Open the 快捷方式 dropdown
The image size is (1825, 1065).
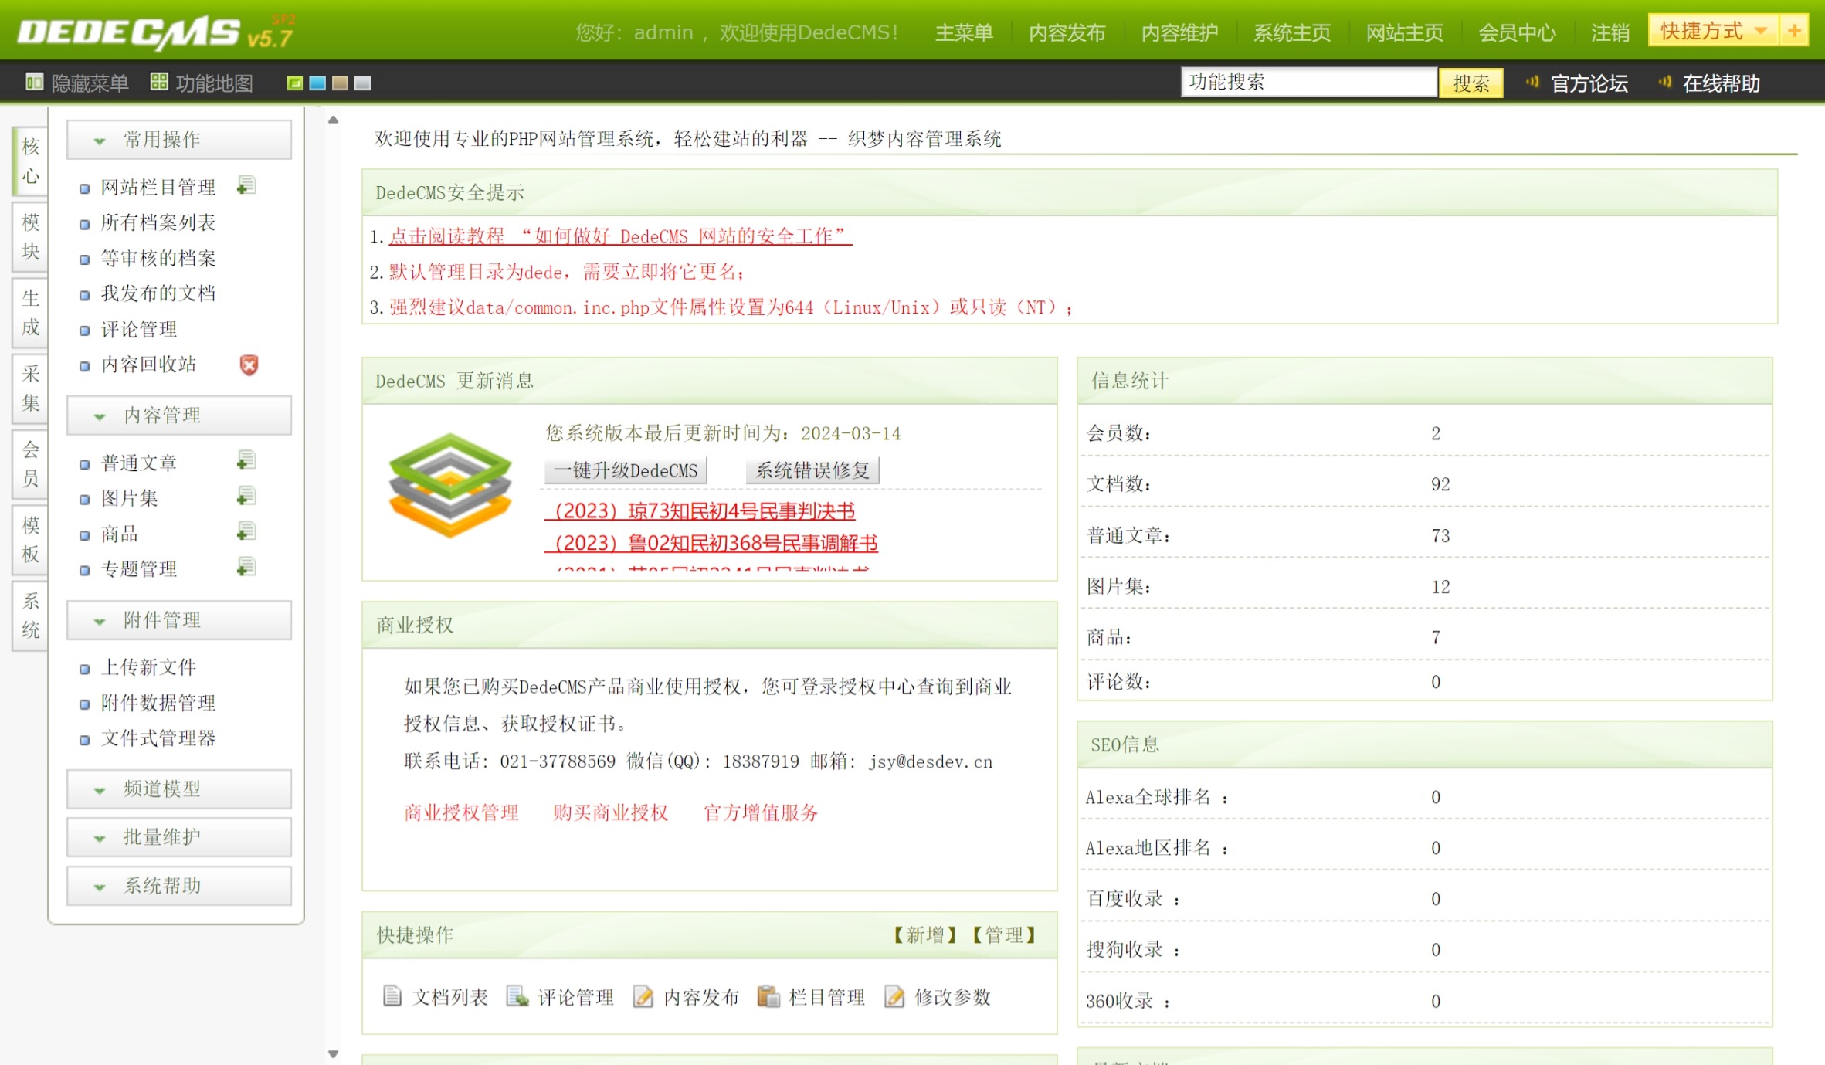point(1713,31)
